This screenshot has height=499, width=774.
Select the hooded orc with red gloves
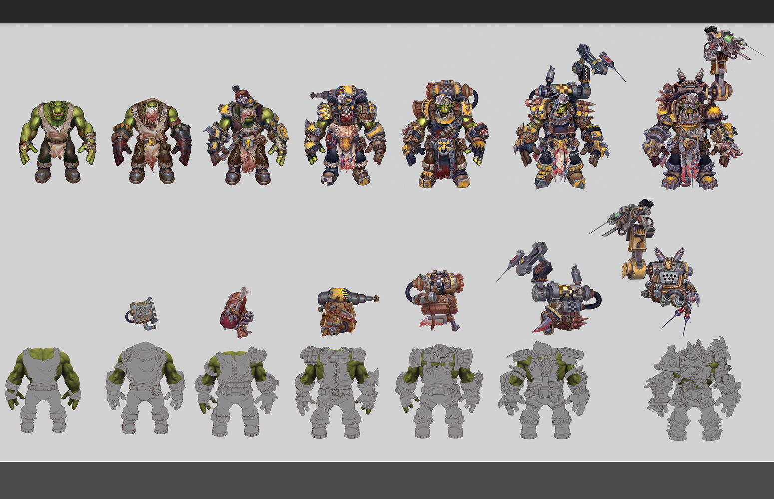pos(151,141)
